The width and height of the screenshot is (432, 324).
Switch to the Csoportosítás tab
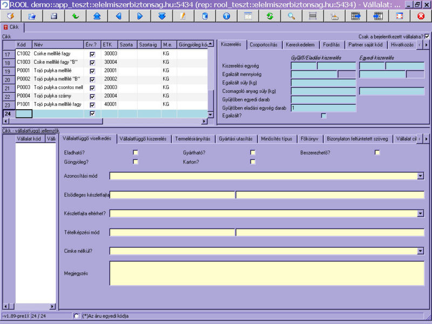[264, 45]
